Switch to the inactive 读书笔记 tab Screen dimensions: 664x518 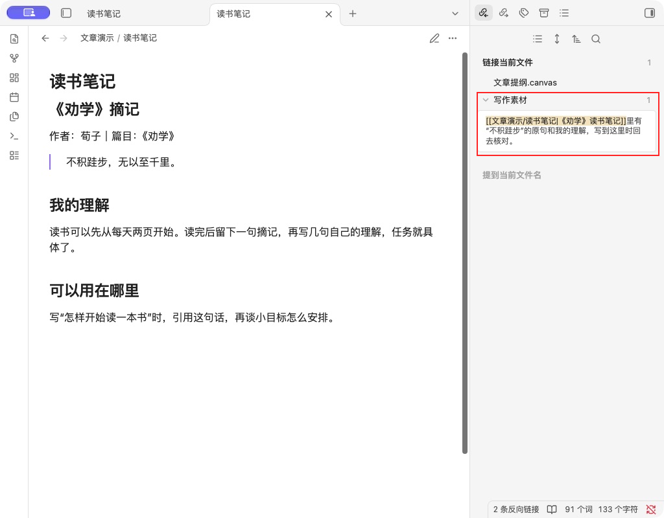click(x=104, y=14)
